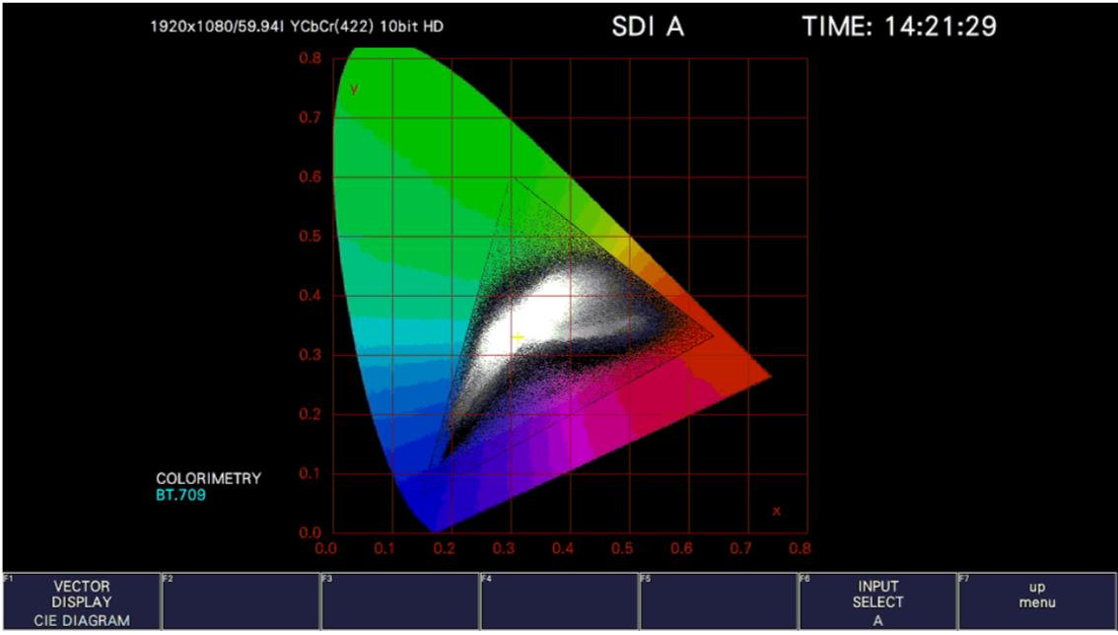Click the COLORIMETRY label
The width and height of the screenshot is (1118, 635).
pos(208,478)
